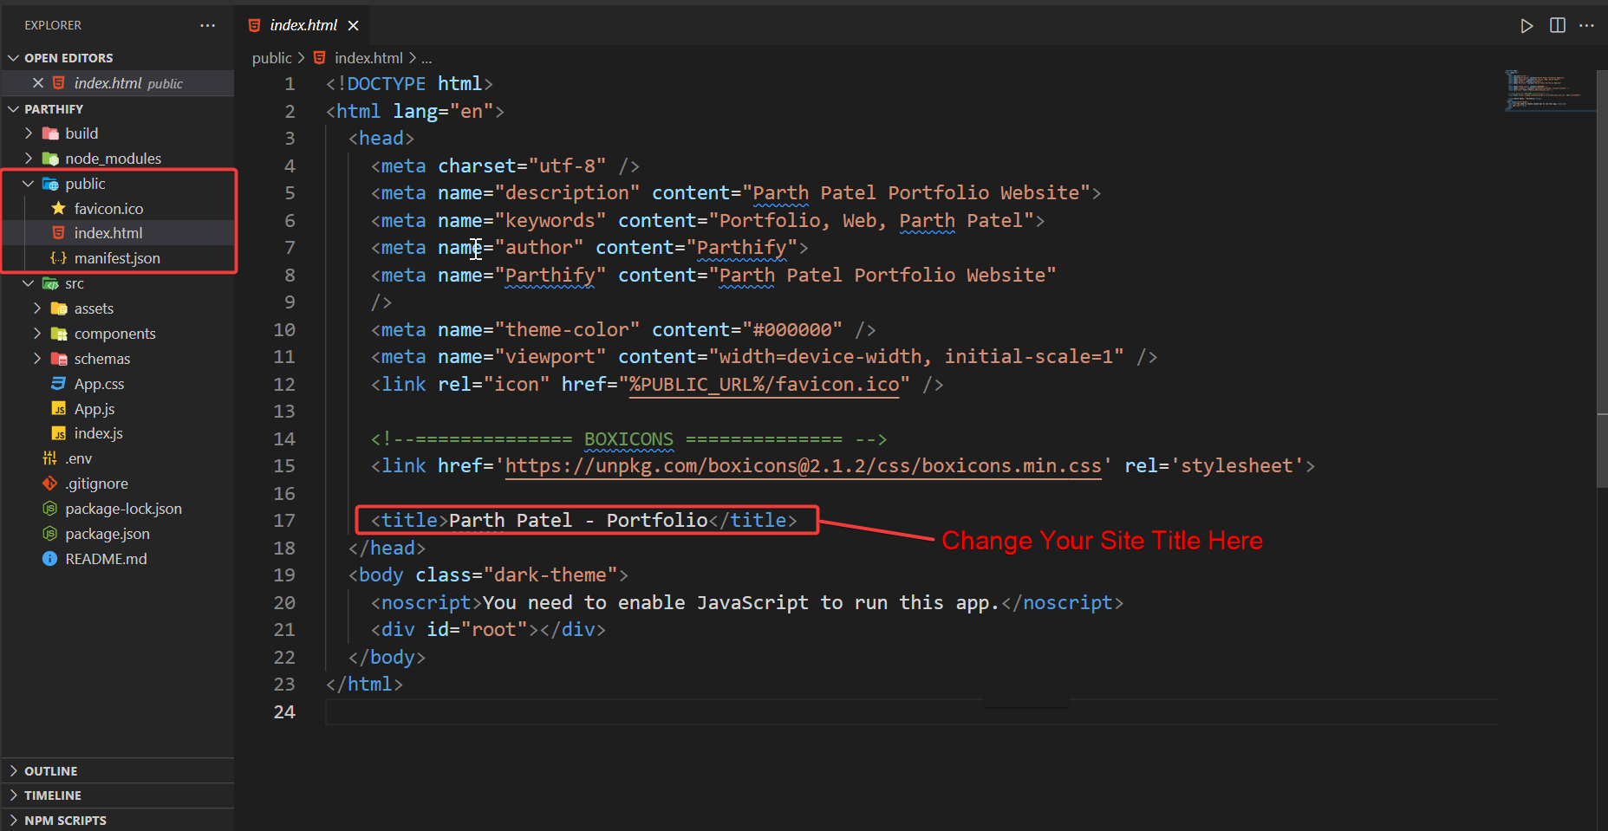Viewport: 1608px width, 831px height.
Task: Select the index.html editor tab
Action: pos(303,26)
